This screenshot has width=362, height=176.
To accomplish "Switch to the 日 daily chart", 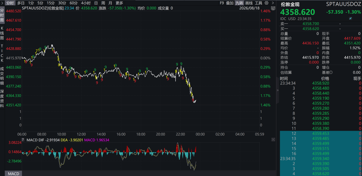I will click(96, 3).
